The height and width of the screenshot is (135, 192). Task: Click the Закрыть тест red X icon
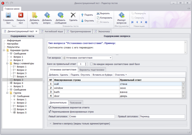point(21,15)
